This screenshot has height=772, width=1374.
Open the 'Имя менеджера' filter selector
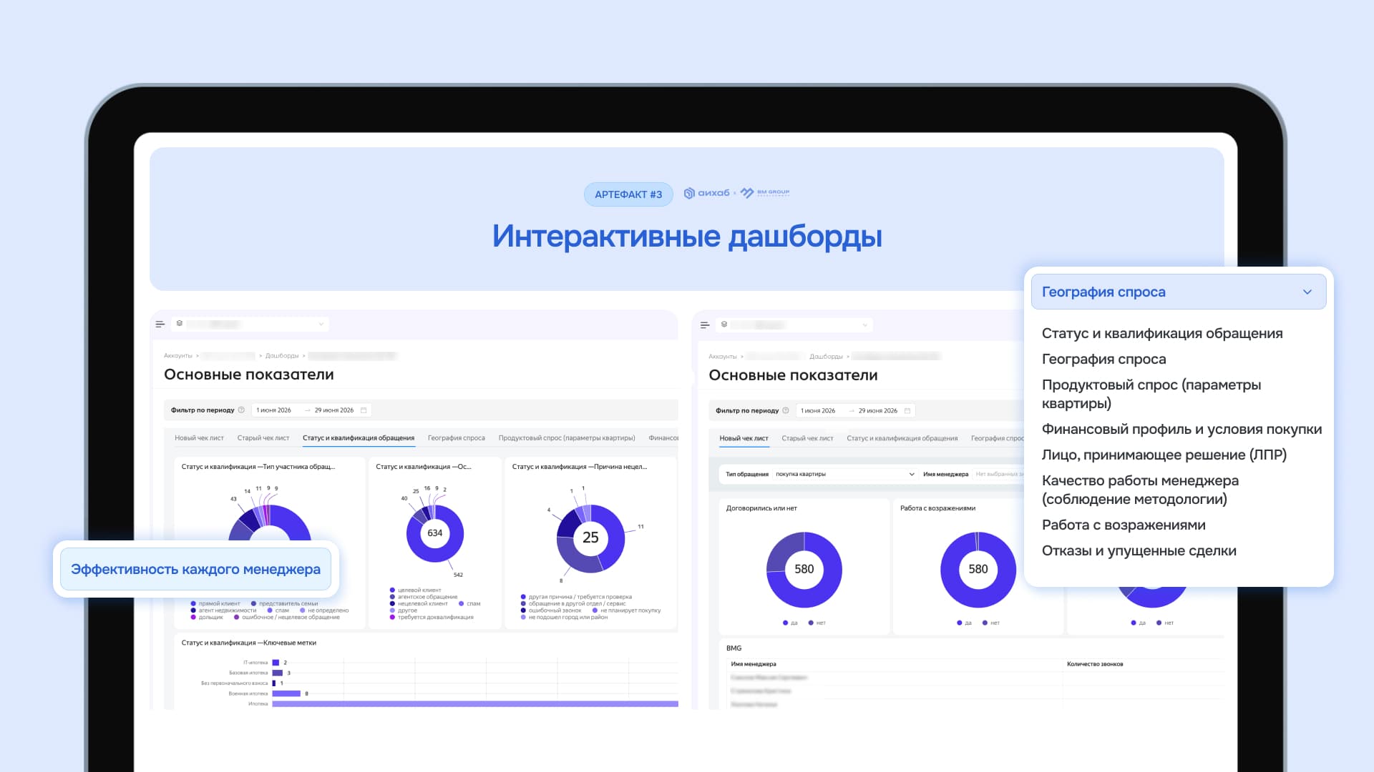tap(999, 474)
